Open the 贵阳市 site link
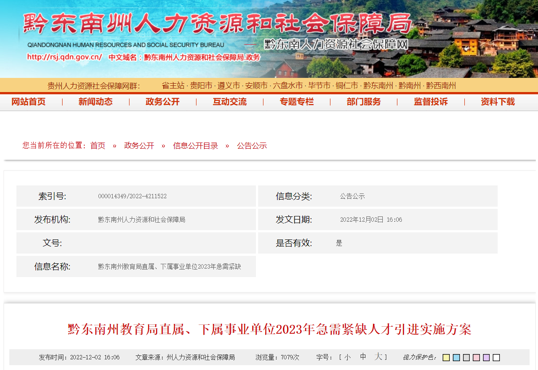Image resolution: width=538 pixels, height=370 pixels. coord(201,86)
